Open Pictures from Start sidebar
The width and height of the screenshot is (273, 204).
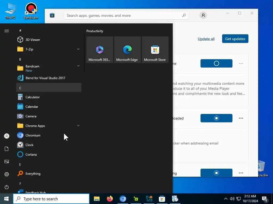coord(7,161)
